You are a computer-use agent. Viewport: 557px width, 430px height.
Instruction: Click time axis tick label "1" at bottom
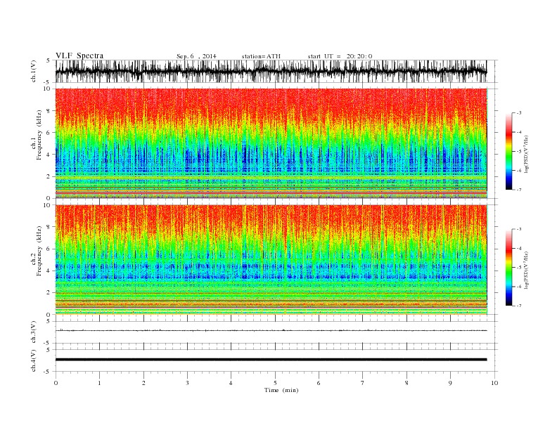(99, 383)
